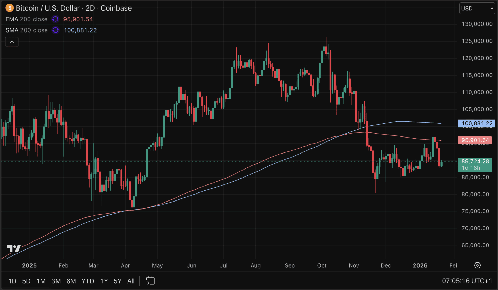Viewport: 498px width, 290px height.
Task: Switch to 1M time range
Action: click(x=41, y=281)
